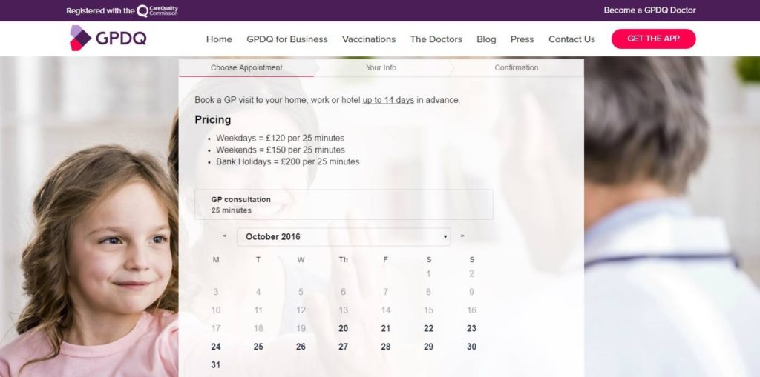Pick October 20 on calendar

tap(343, 329)
